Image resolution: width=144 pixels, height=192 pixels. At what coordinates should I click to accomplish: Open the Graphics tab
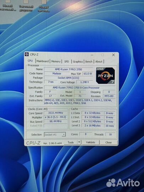click(x=78, y=62)
